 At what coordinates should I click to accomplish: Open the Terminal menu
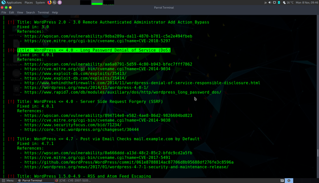[x=43, y=12]
